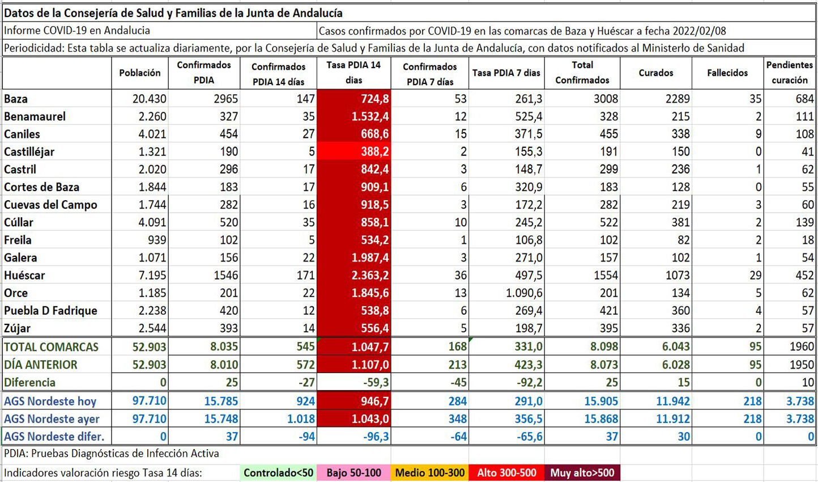Select the 'Fallecidos' column header
The width and height of the screenshot is (818, 482).
point(727,73)
